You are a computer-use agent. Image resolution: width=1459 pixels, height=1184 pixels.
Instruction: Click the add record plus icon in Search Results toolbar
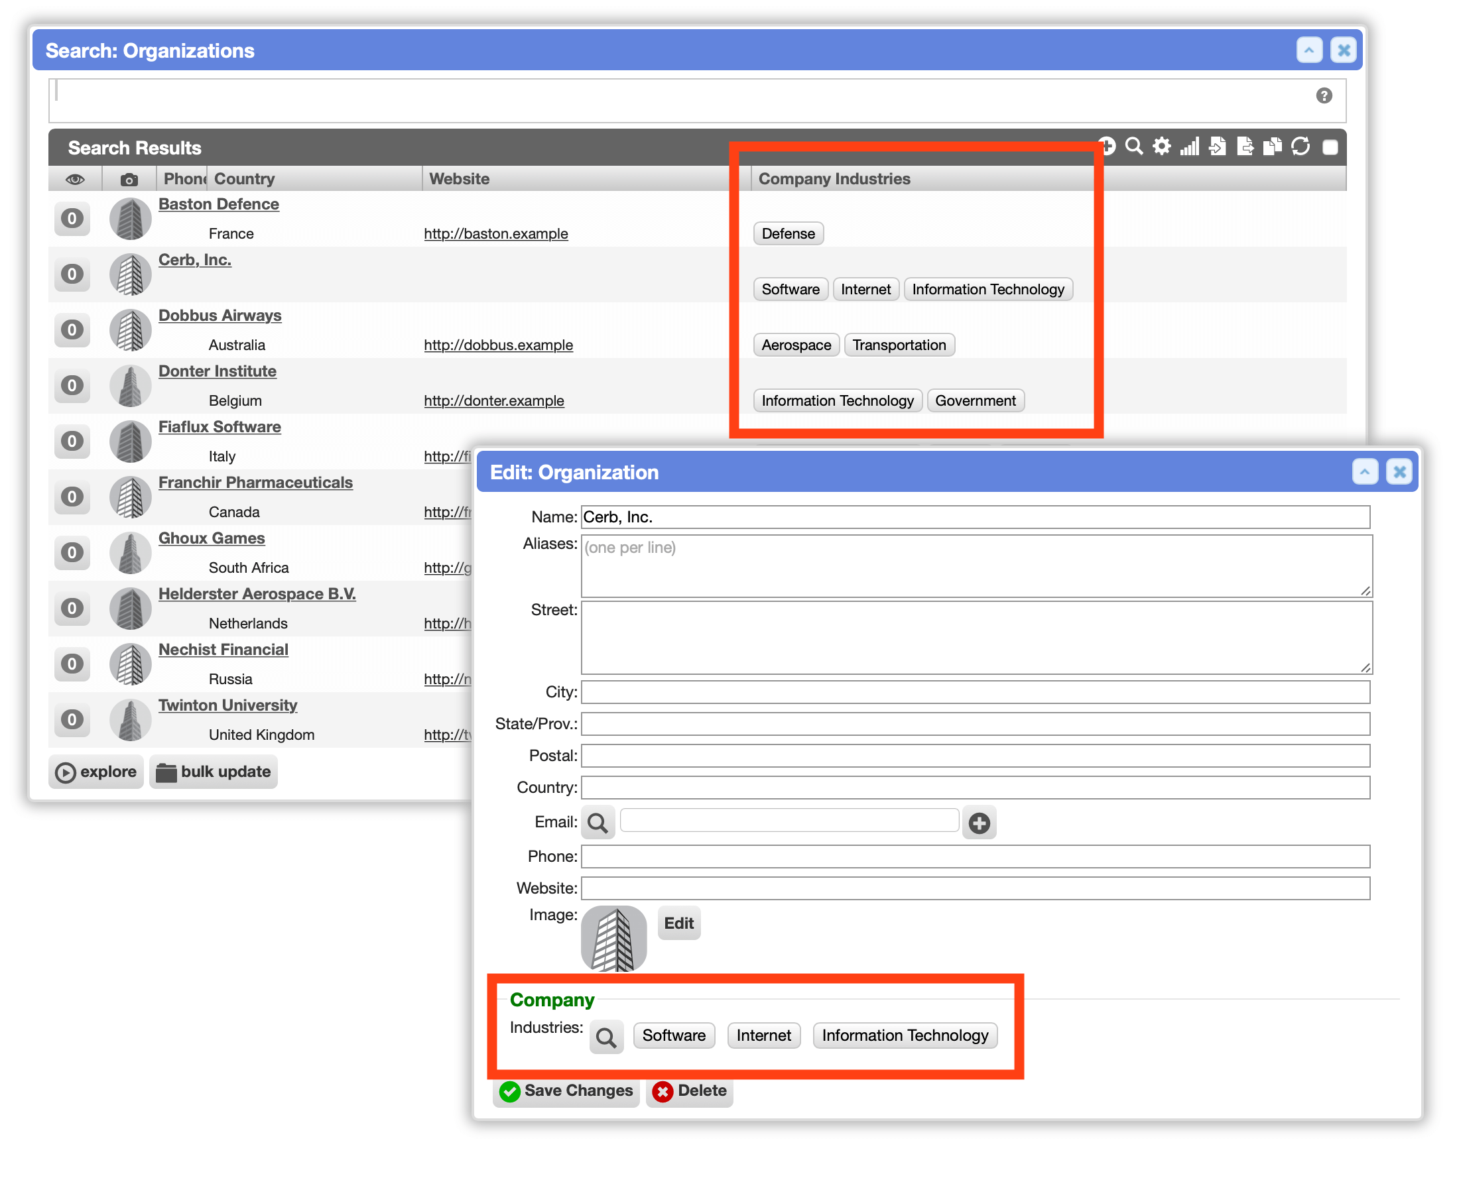pyautogui.click(x=1108, y=147)
